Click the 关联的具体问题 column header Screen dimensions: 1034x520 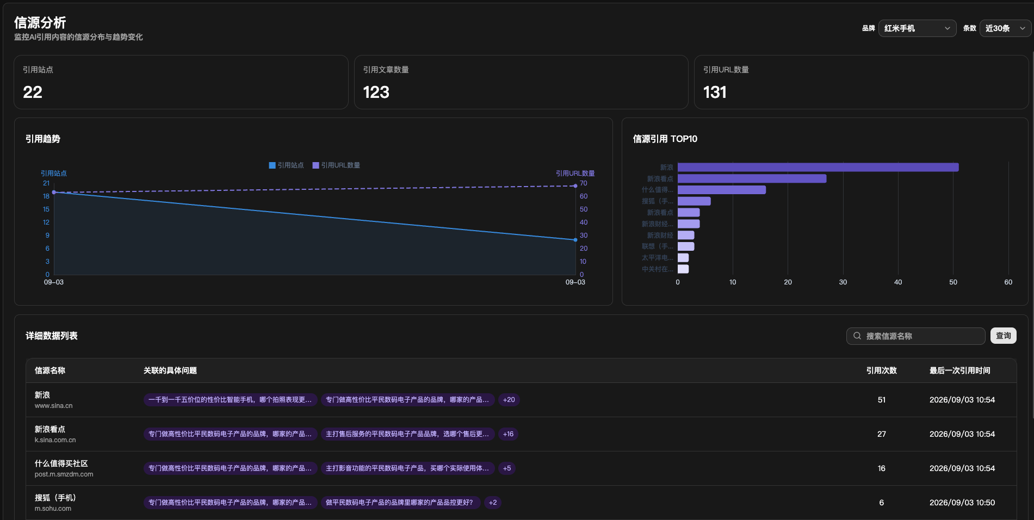[170, 370]
